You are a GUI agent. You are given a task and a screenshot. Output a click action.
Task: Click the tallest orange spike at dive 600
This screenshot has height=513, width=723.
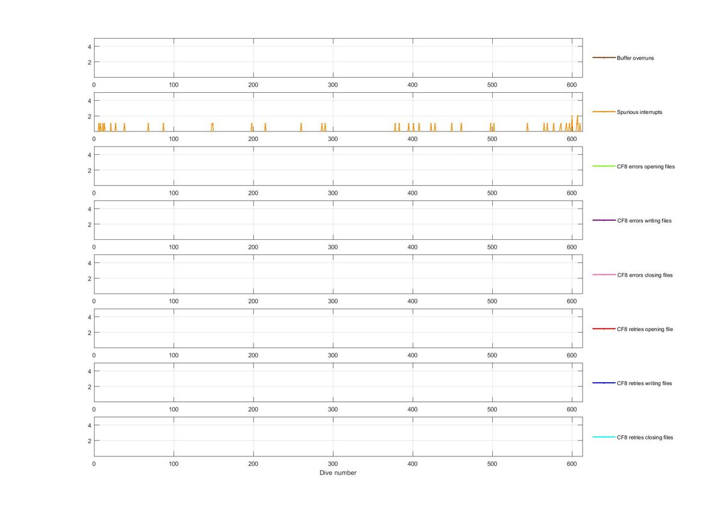572,123
